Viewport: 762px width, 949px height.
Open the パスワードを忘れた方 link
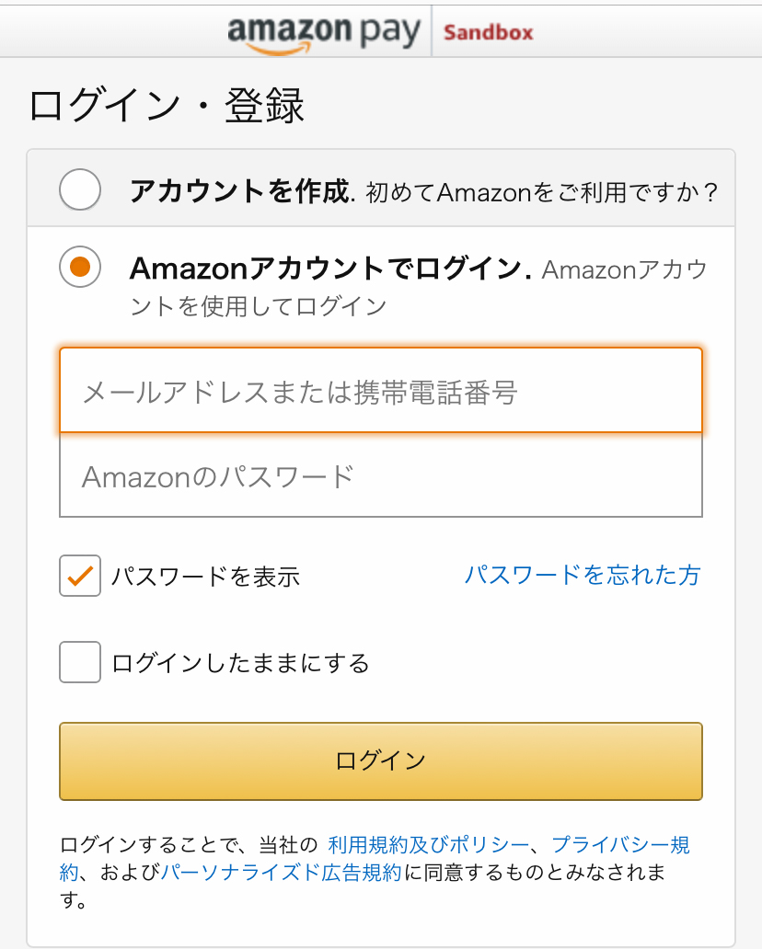point(582,576)
